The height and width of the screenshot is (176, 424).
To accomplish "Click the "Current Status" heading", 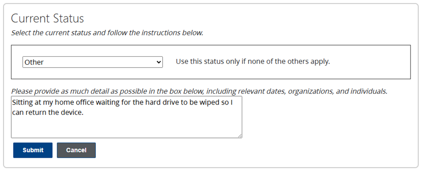I will [x=47, y=19].
